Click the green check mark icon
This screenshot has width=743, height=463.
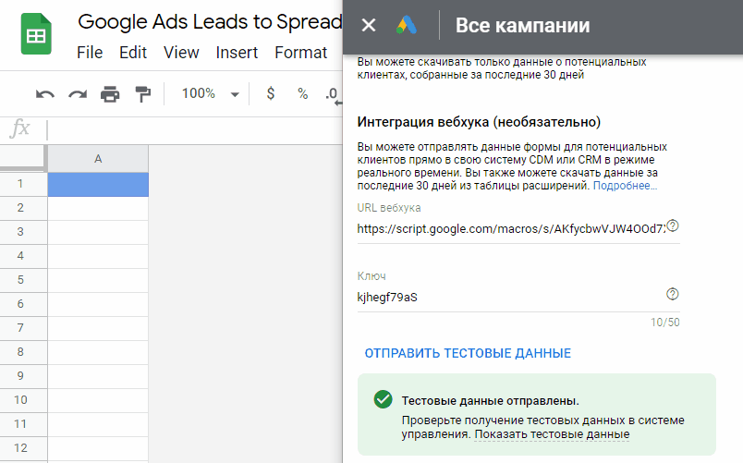tap(383, 399)
